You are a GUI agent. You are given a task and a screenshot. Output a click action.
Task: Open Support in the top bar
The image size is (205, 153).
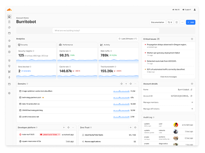[187, 10]
